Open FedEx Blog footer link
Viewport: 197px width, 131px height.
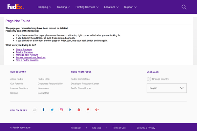pyautogui.click(x=44, y=79)
